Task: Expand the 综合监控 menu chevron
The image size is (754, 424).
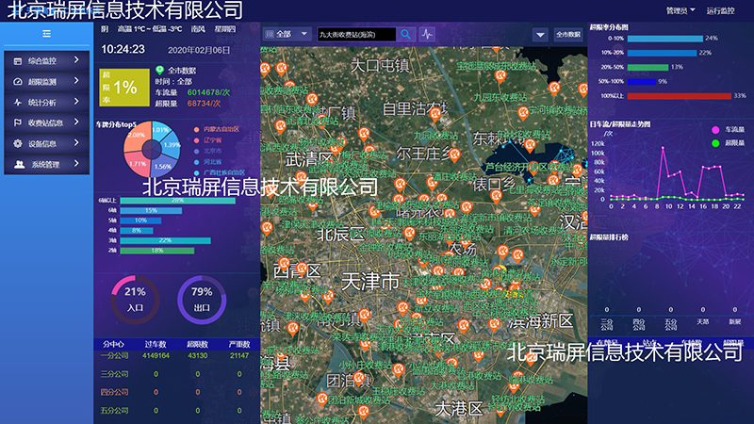Action: click(x=76, y=60)
